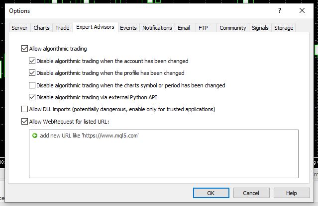Open the Charts tab
318x206 pixels.
pyautogui.click(x=41, y=28)
